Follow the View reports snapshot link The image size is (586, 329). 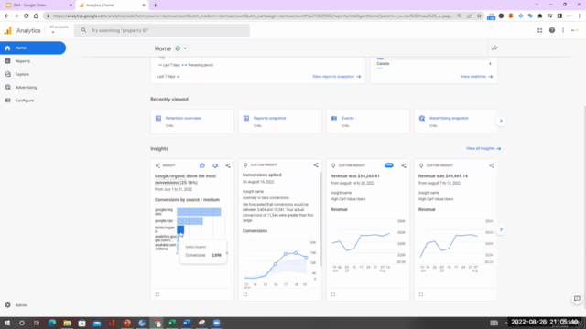click(336, 77)
